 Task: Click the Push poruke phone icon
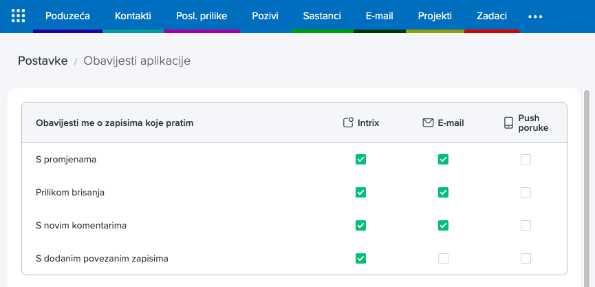[508, 123]
